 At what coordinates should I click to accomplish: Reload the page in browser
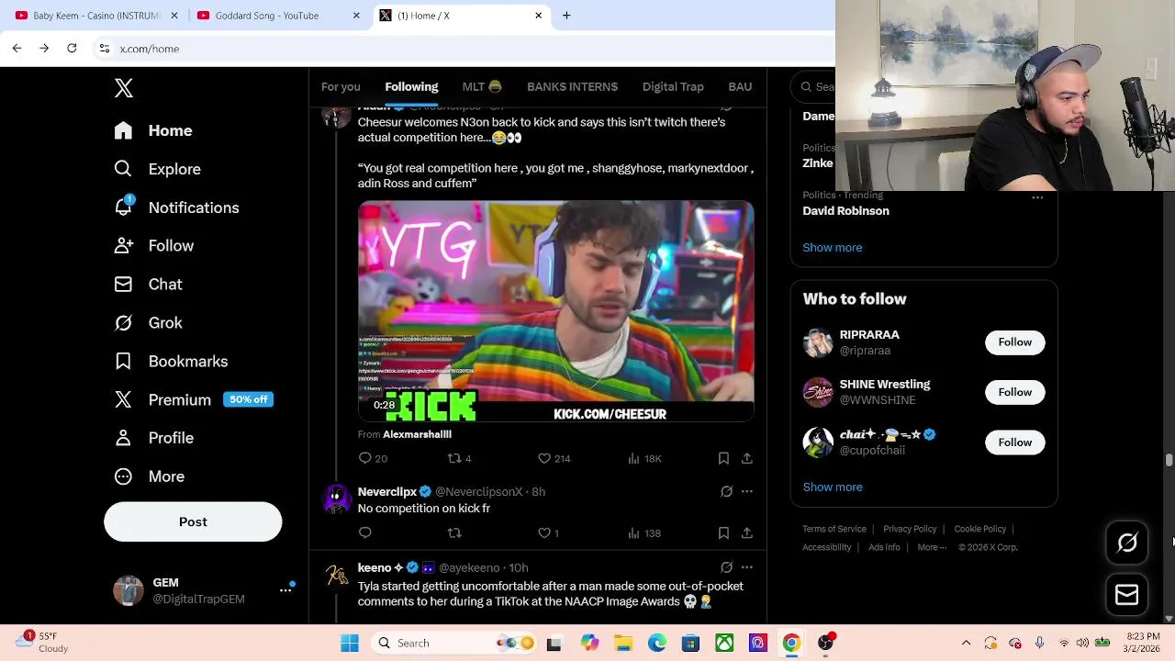pos(72,48)
